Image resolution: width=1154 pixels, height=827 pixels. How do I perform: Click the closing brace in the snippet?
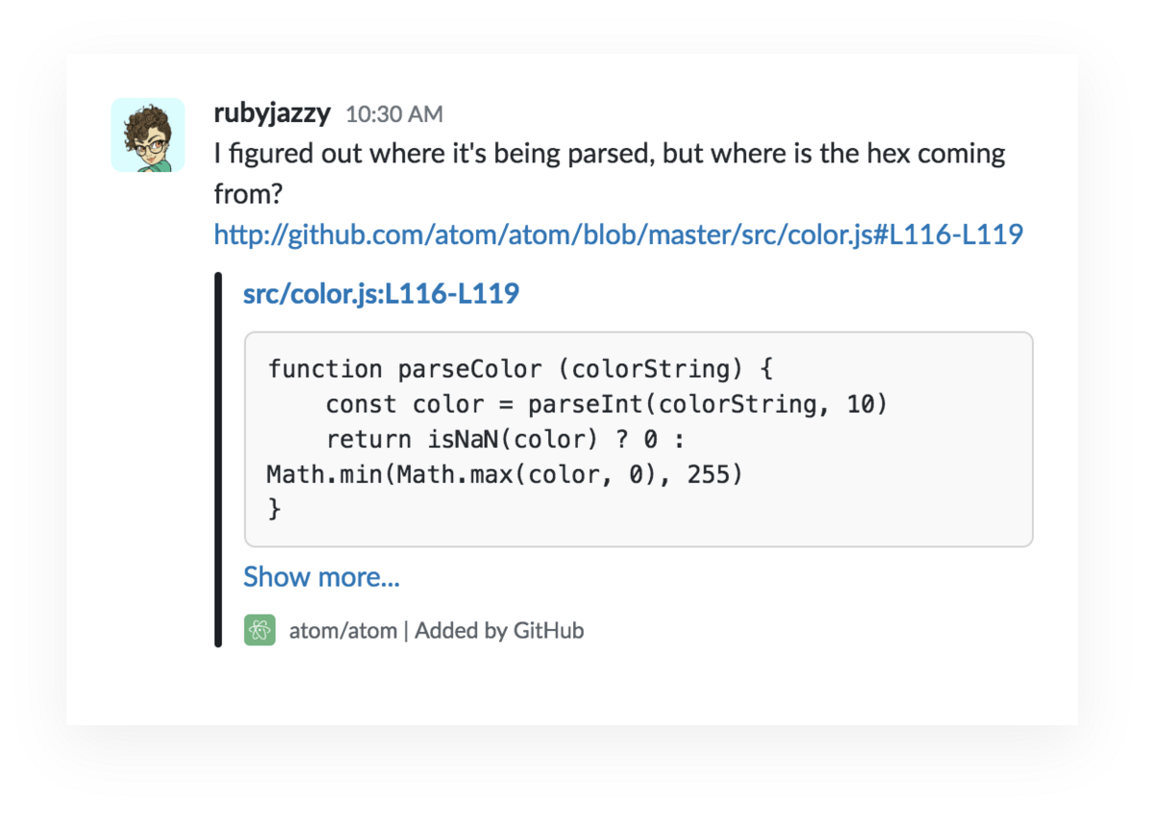(274, 510)
